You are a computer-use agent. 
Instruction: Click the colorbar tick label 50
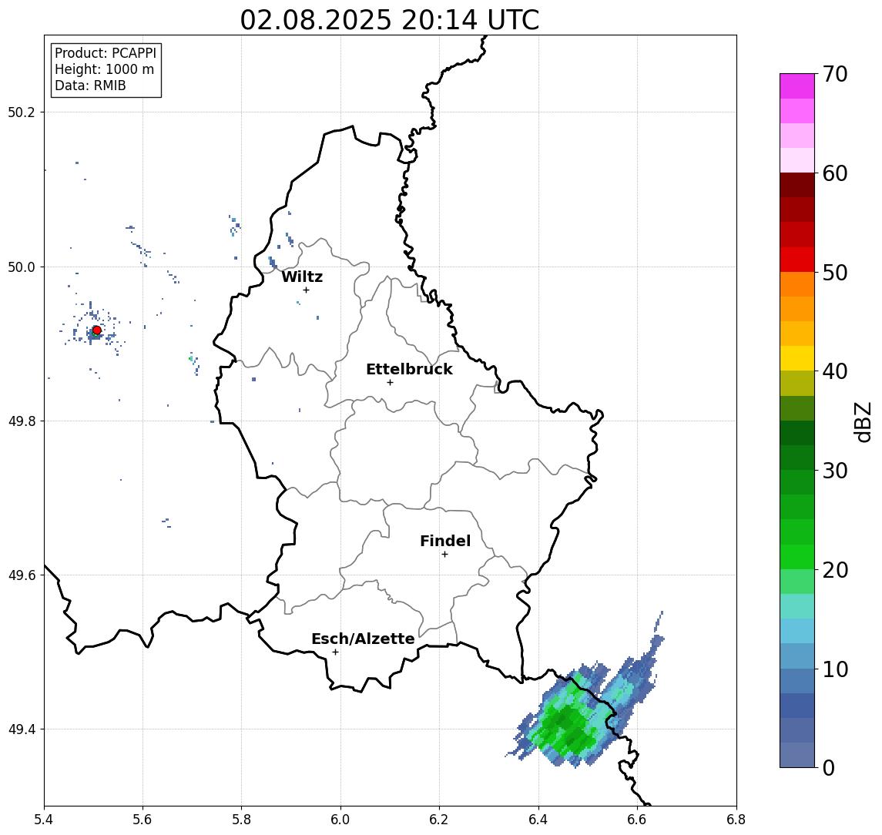[835, 273]
